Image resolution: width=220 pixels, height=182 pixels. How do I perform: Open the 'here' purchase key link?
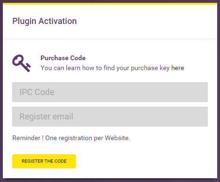pos(178,68)
